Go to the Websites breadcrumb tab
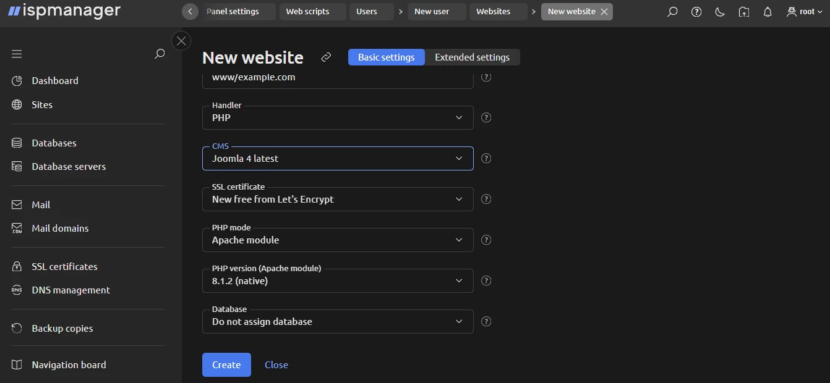 pos(498,11)
